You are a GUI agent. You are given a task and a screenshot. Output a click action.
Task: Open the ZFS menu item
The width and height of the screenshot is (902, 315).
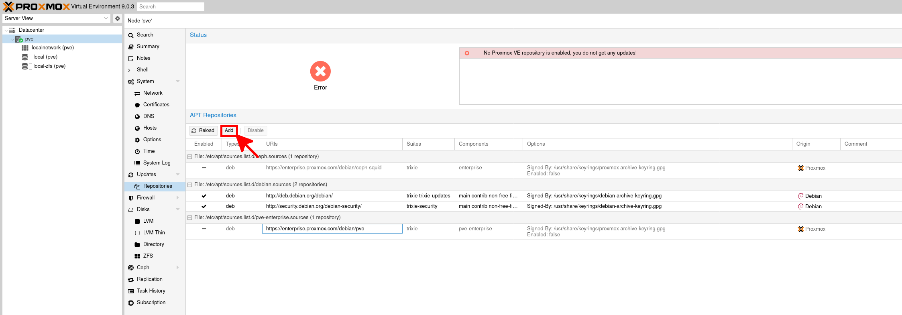[155, 256]
